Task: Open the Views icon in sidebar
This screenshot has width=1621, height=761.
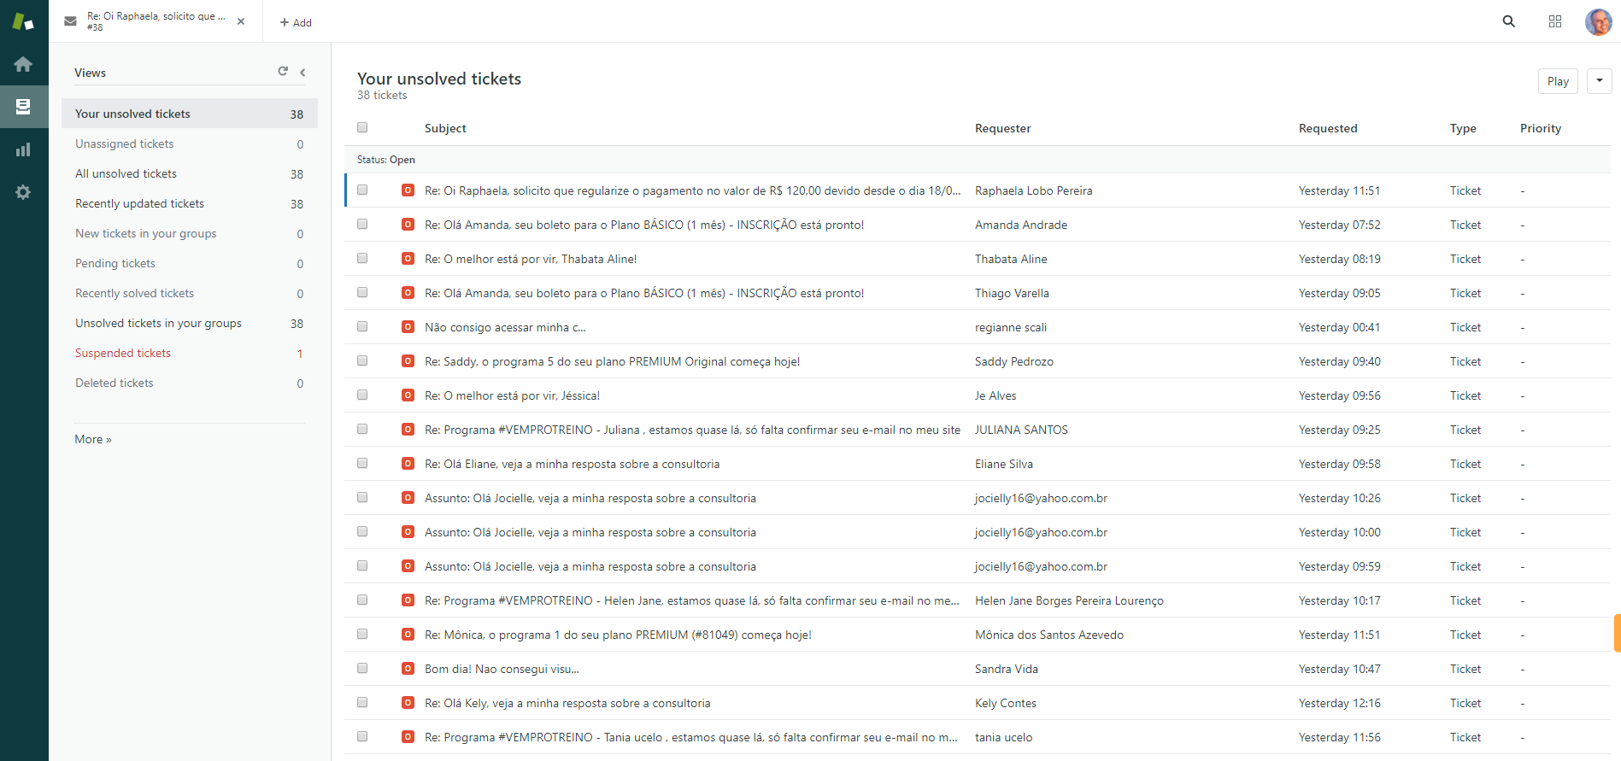Action: pos(23,107)
